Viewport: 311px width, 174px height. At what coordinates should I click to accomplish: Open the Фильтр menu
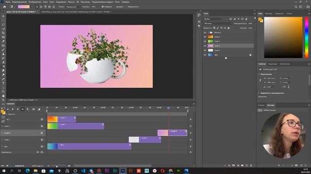point(71,2)
